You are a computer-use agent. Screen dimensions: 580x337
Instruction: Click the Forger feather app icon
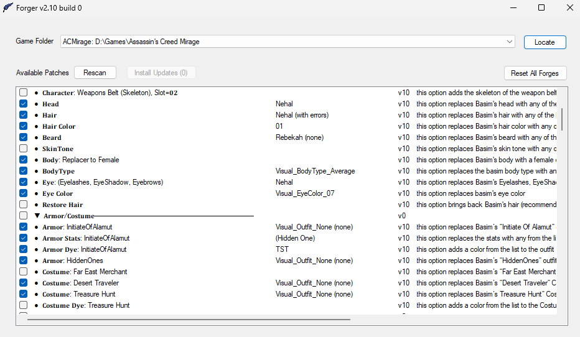(8, 7)
